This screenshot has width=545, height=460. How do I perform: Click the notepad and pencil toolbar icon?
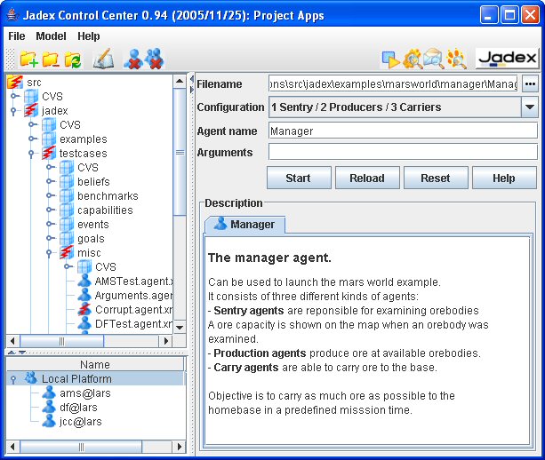[x=103, y=59]
